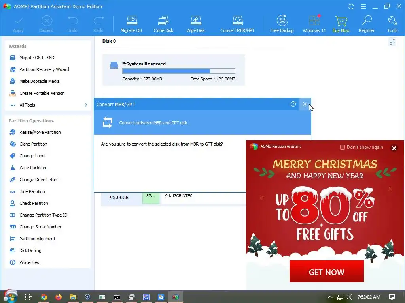Click the Redo arrow
The width and height of the screenshot is (405, 303).
98,24
